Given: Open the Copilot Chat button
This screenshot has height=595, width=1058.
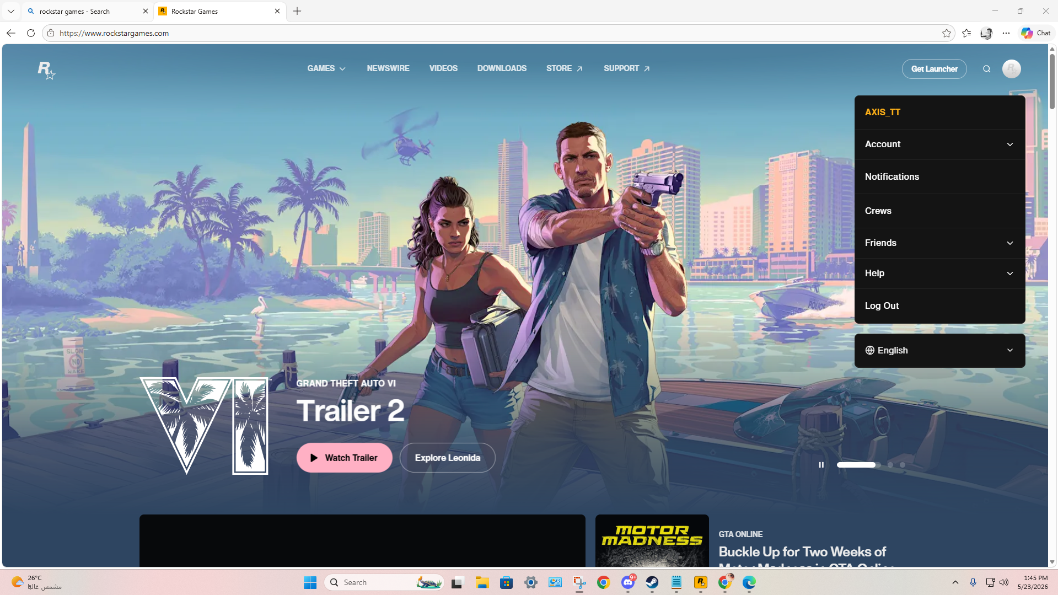Looking at the screenshot, I should click(x=1036, y=33).
